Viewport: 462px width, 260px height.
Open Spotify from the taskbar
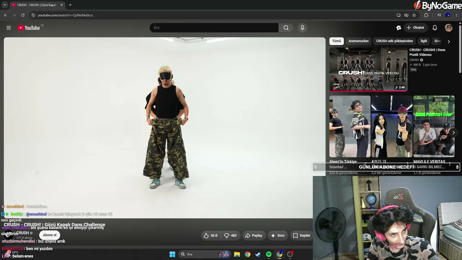[269, 254]
